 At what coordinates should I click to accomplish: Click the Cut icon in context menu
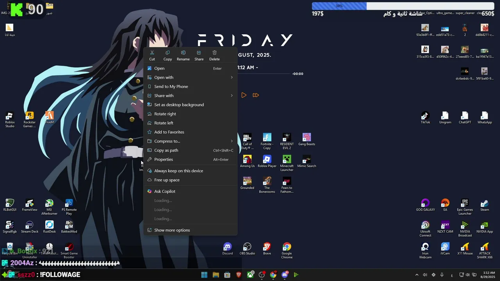[152, 53]
